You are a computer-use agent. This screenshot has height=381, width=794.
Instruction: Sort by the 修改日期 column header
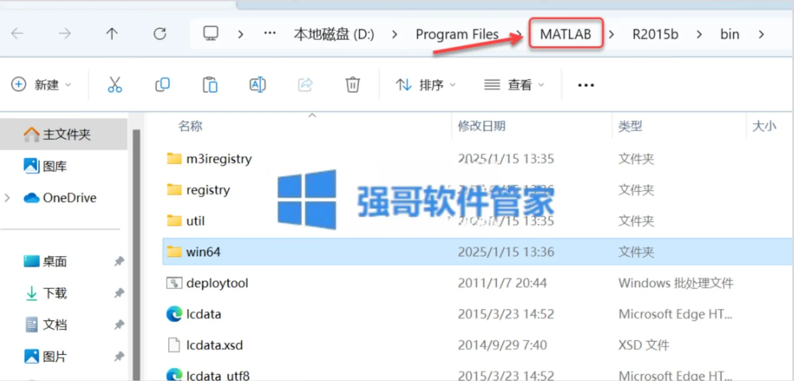482,126
